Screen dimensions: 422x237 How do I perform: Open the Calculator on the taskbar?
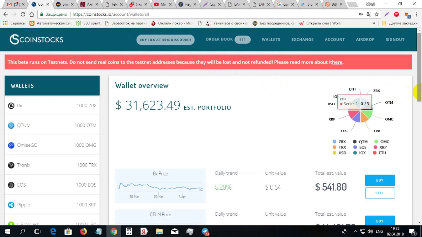129,231
